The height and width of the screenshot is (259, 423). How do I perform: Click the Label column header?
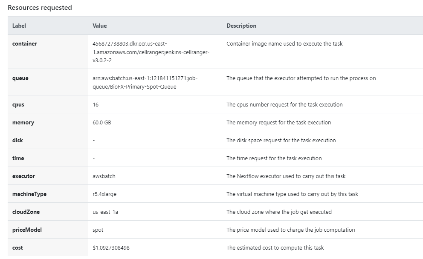(x=19, y=26)
